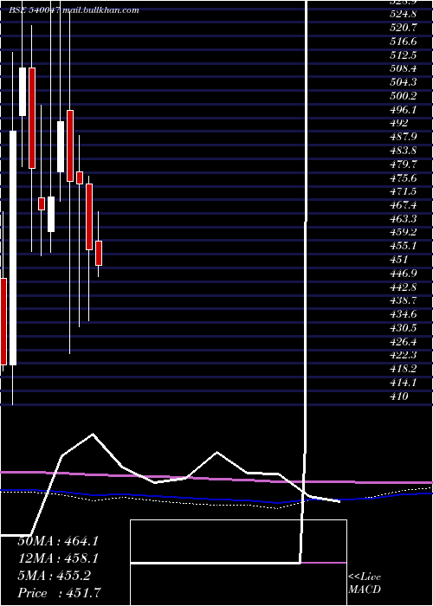This screenshot has height=606, width=433.
Task: Click the 508.4 axis value
Action: point(404,68)
